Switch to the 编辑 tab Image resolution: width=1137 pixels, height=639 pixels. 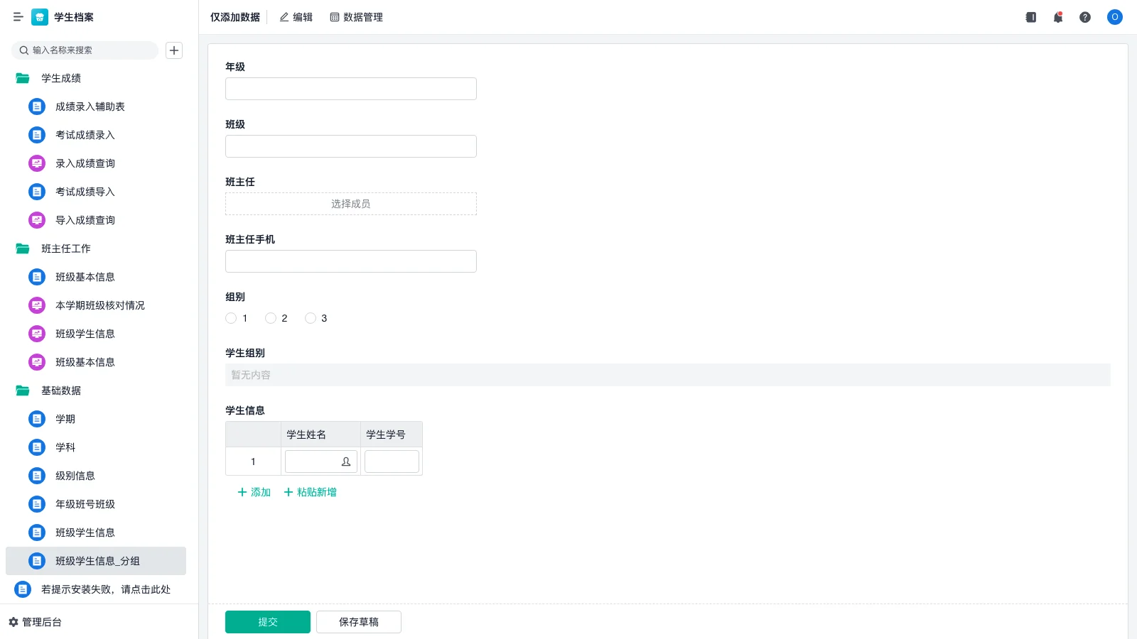coord(296,17)
